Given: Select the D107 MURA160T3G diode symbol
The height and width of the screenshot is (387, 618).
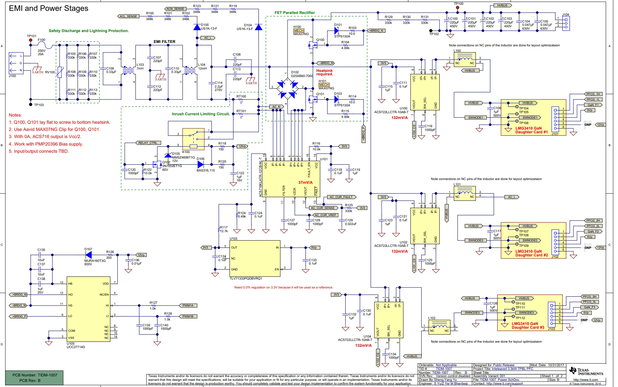Looking at the screenshot, I should click(89, 255).
